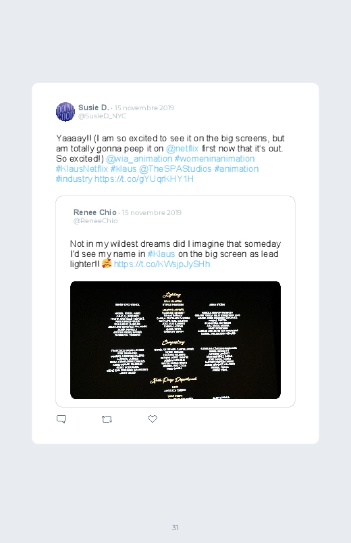
Task: Open Susie D.'s round profile avatar
Action: tap(65, 112)
